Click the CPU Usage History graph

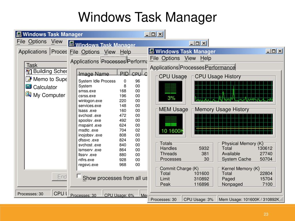233,91
